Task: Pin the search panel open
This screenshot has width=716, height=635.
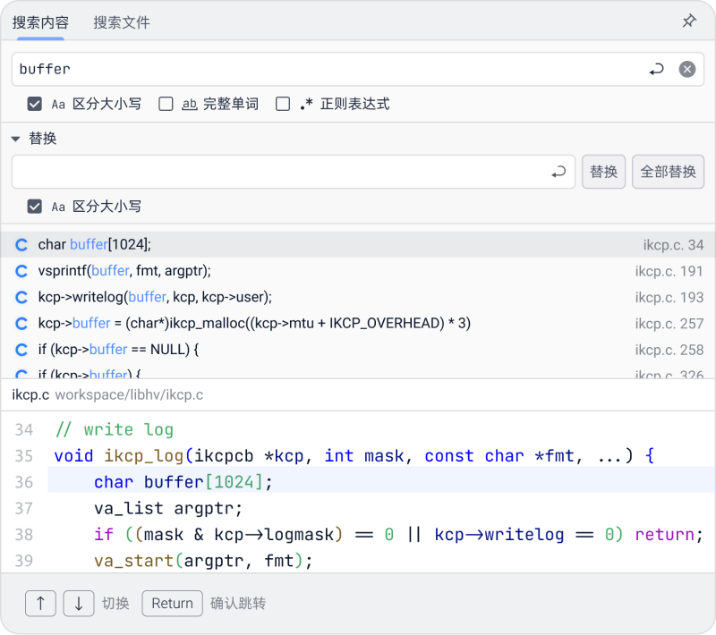Action: tap(689, 20)
